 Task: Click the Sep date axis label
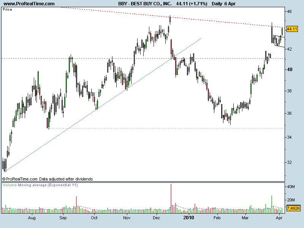pos(63,218)
